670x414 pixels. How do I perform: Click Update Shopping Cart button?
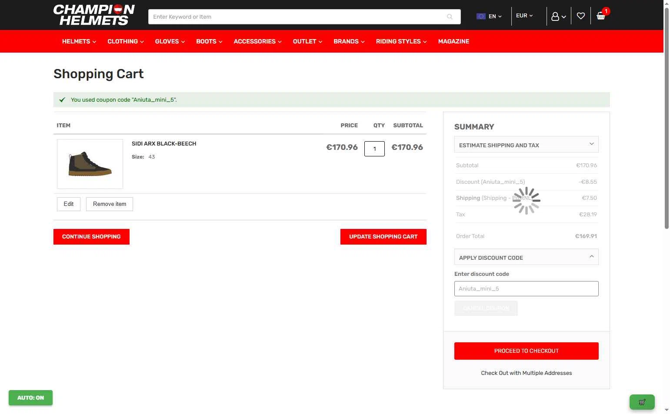pos(383,237)
